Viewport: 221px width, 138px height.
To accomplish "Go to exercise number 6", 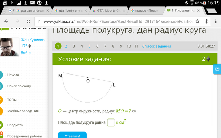I will coord(97,46).
